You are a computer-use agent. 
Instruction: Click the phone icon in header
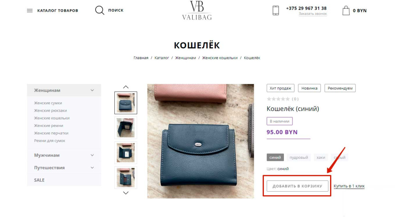click(x=276, y=11)
